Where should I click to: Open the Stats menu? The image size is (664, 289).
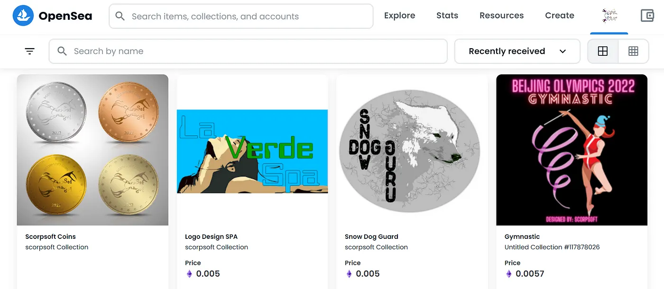447,16
